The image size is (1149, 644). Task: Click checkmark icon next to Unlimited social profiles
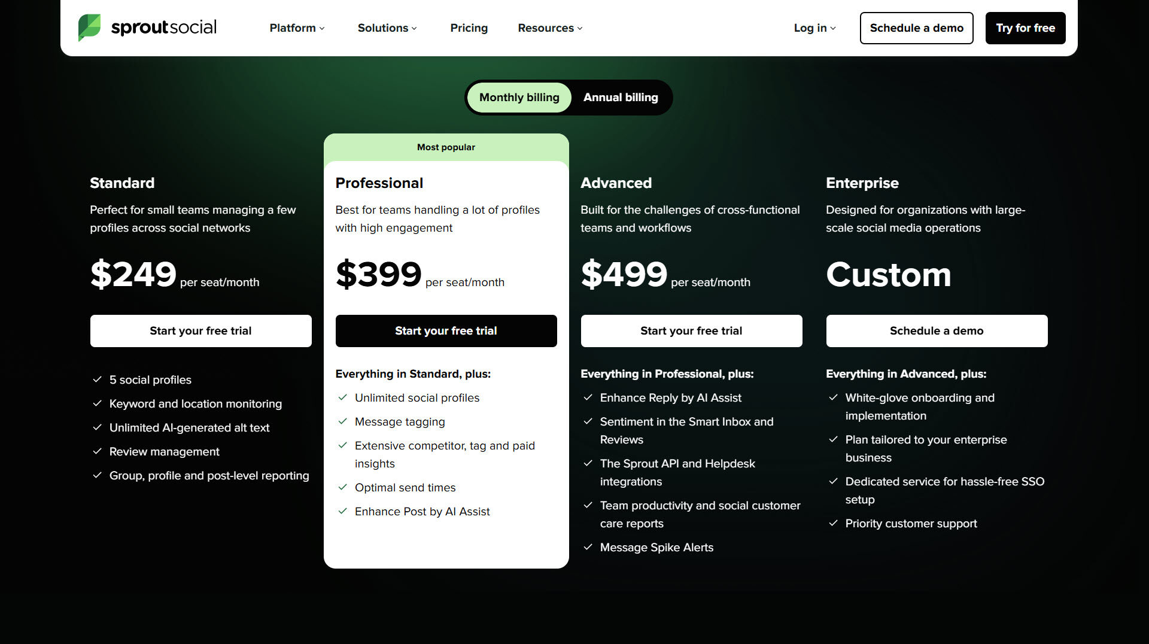click(342, 397)
